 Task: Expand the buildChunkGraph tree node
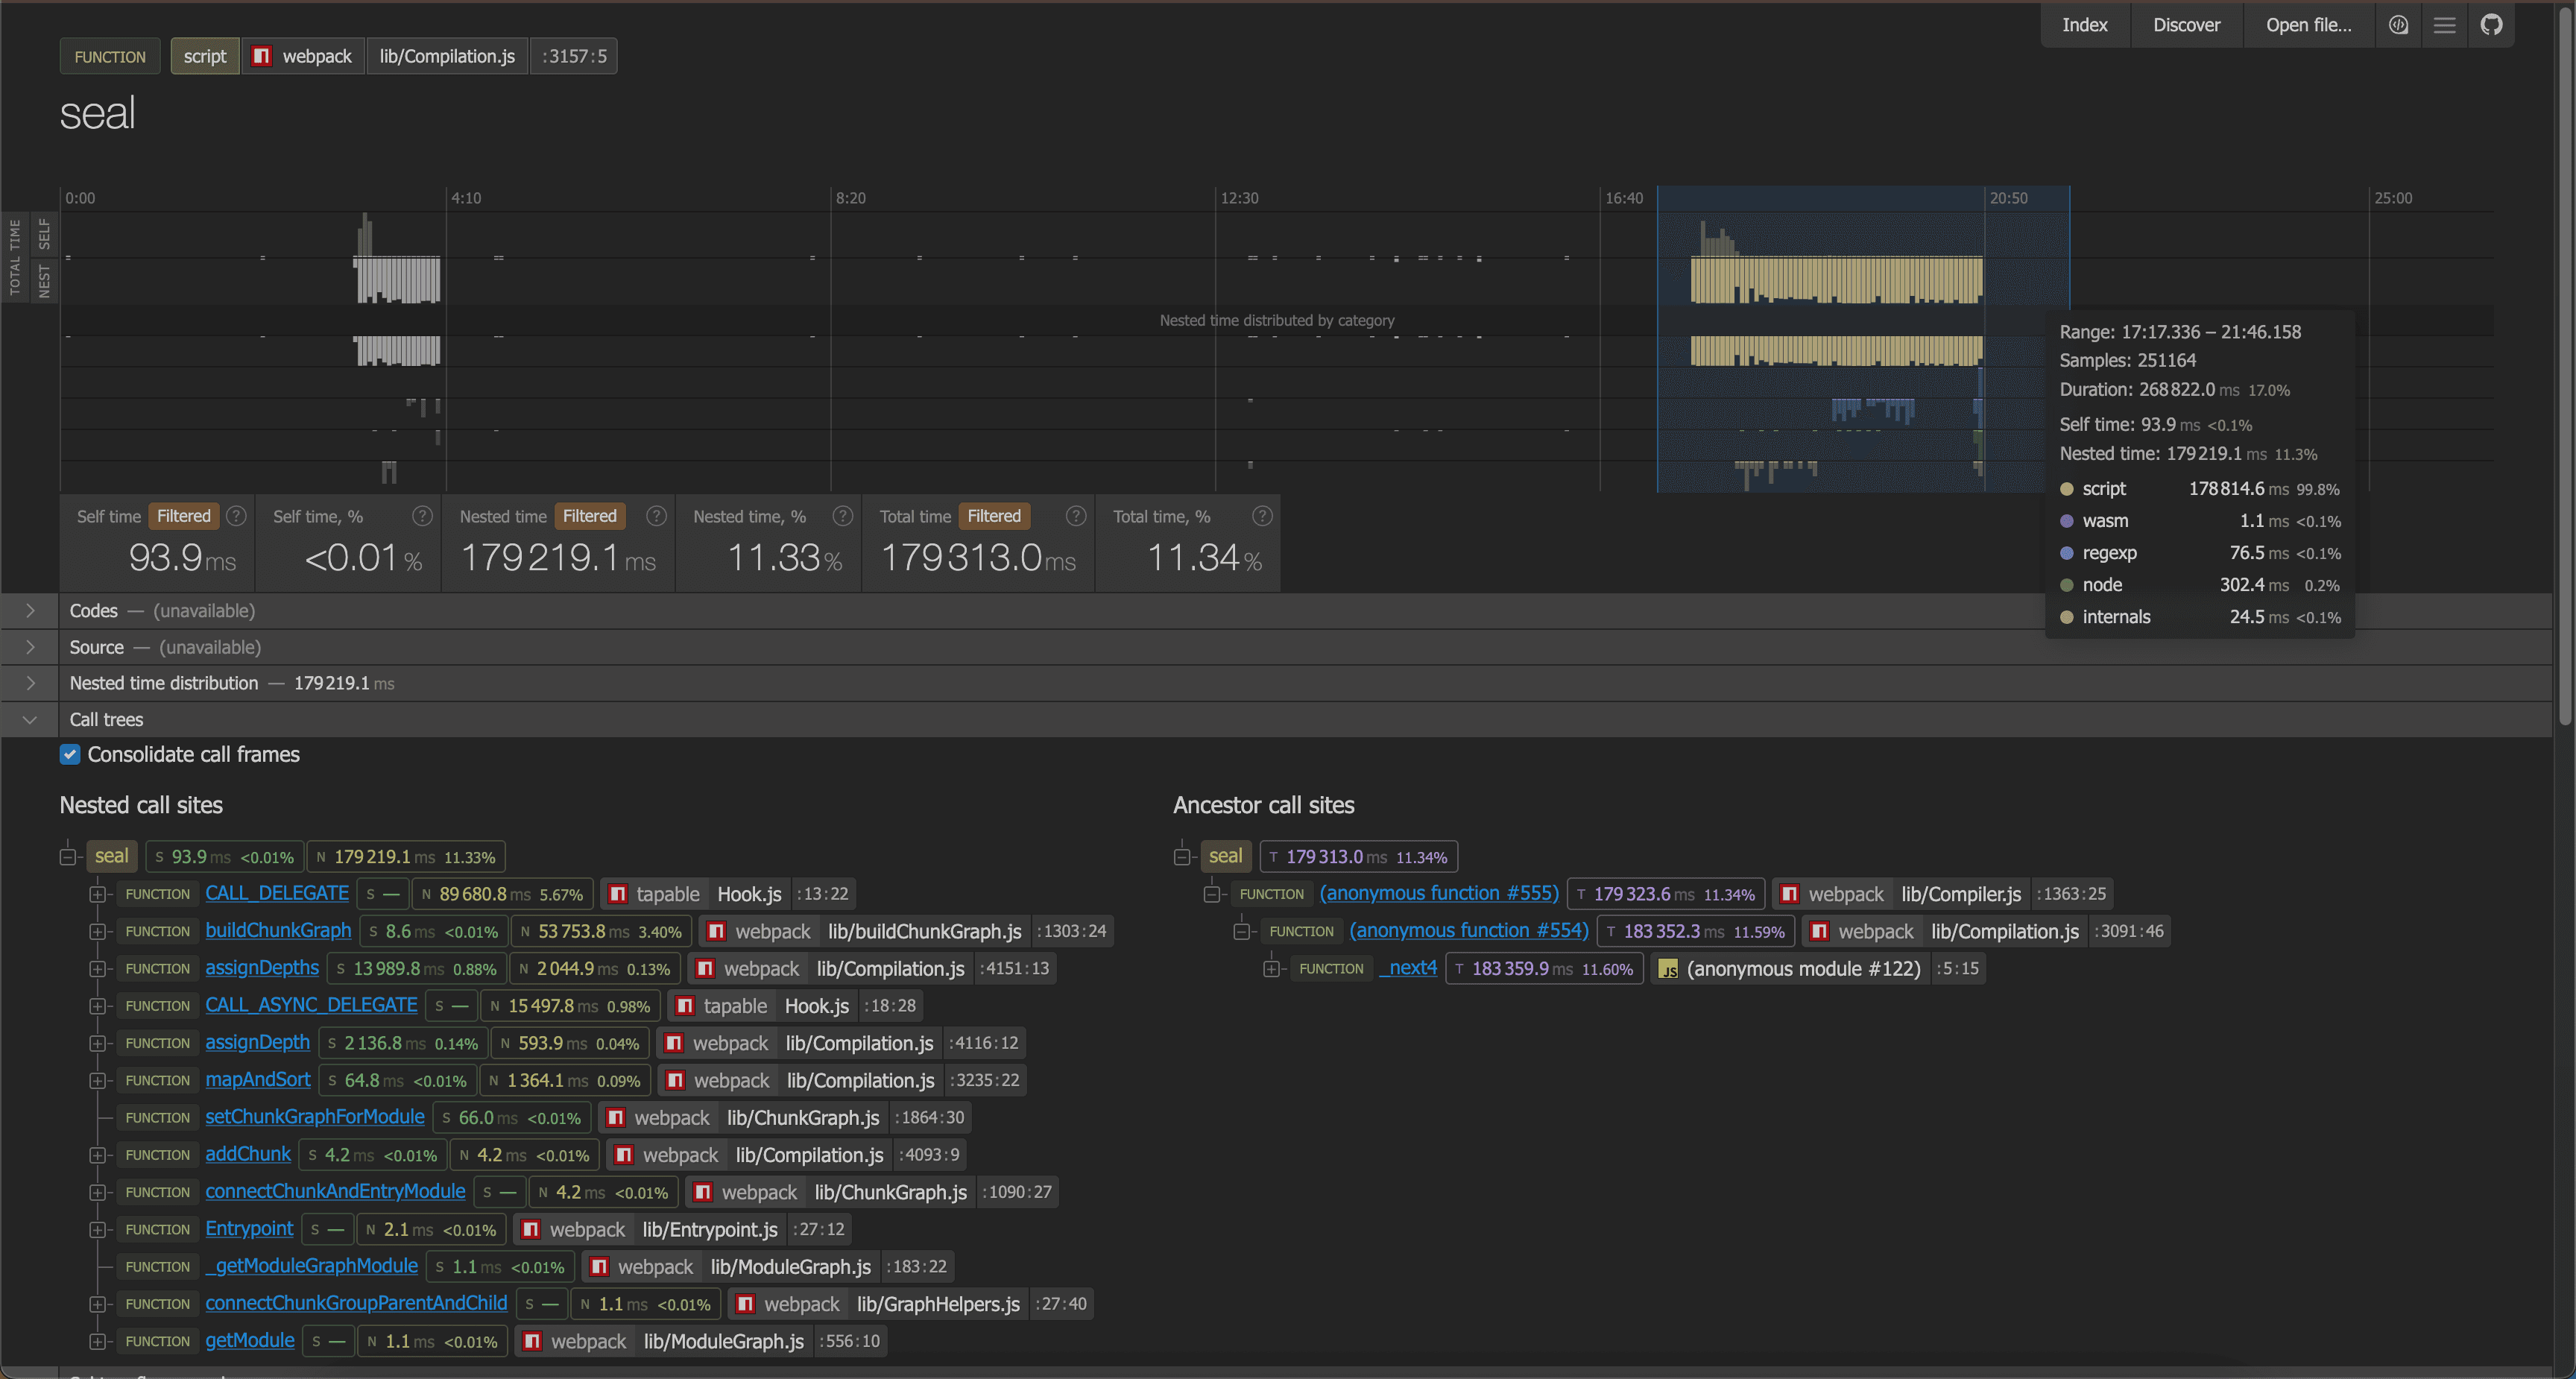click(97, 932)
